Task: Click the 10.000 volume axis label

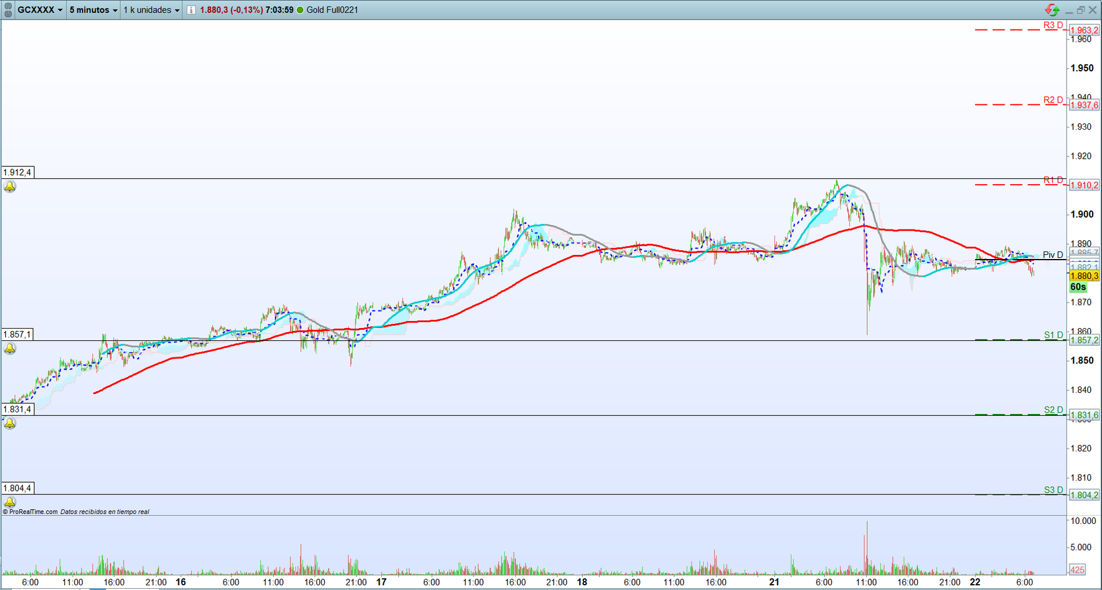Action: 1084,521
